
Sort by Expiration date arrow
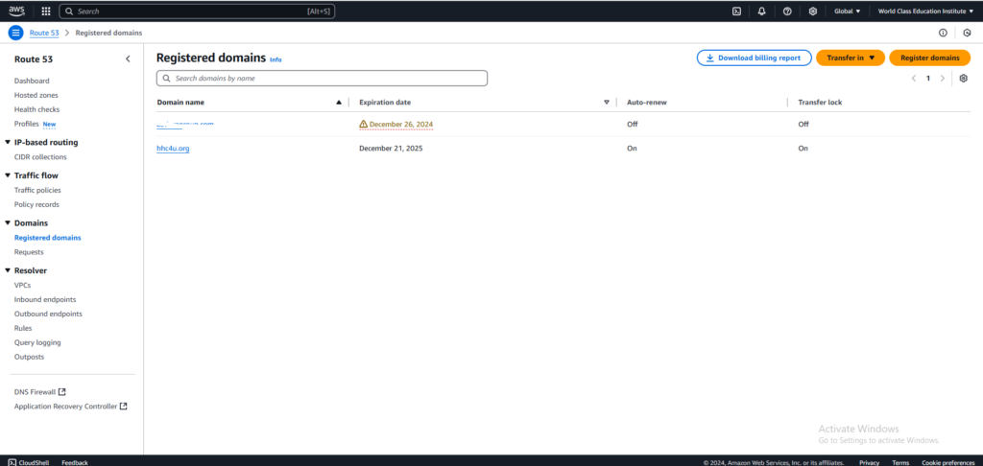607,102
